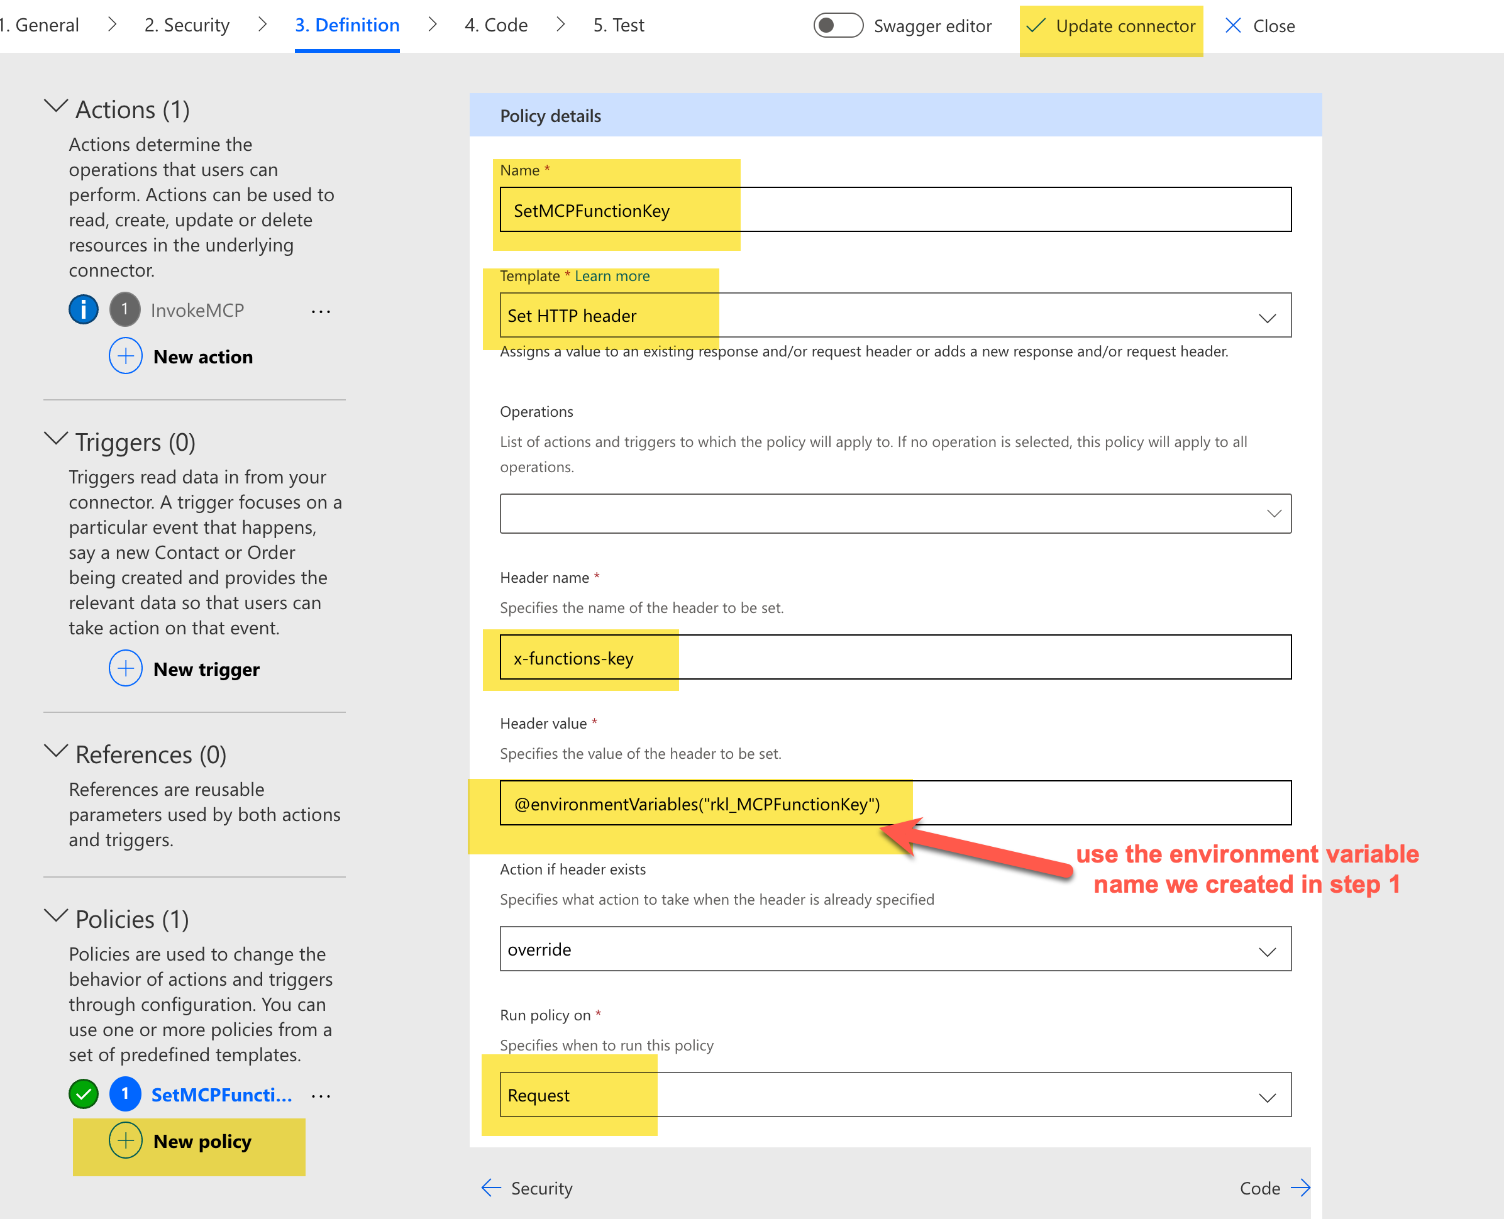Open the Operations dropdown list
Viewport: 1504px width, 1219px height.
(x=895, y=513)
